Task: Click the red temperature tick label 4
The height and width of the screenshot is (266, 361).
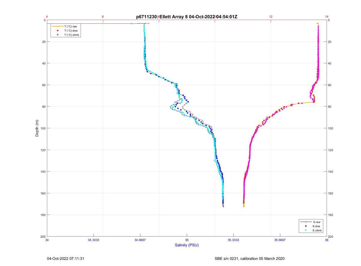Action: [x=47, y=17]
